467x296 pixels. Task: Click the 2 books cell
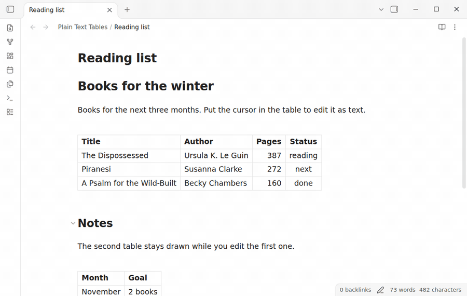pos(143,291)
